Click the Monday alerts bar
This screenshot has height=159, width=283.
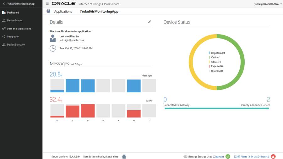(134, 114)
